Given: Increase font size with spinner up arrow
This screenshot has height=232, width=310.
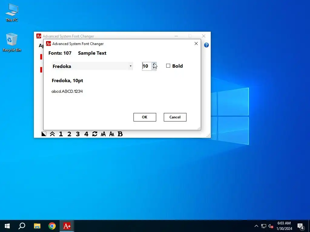Looking at the screenshot, I should point(154,64).
